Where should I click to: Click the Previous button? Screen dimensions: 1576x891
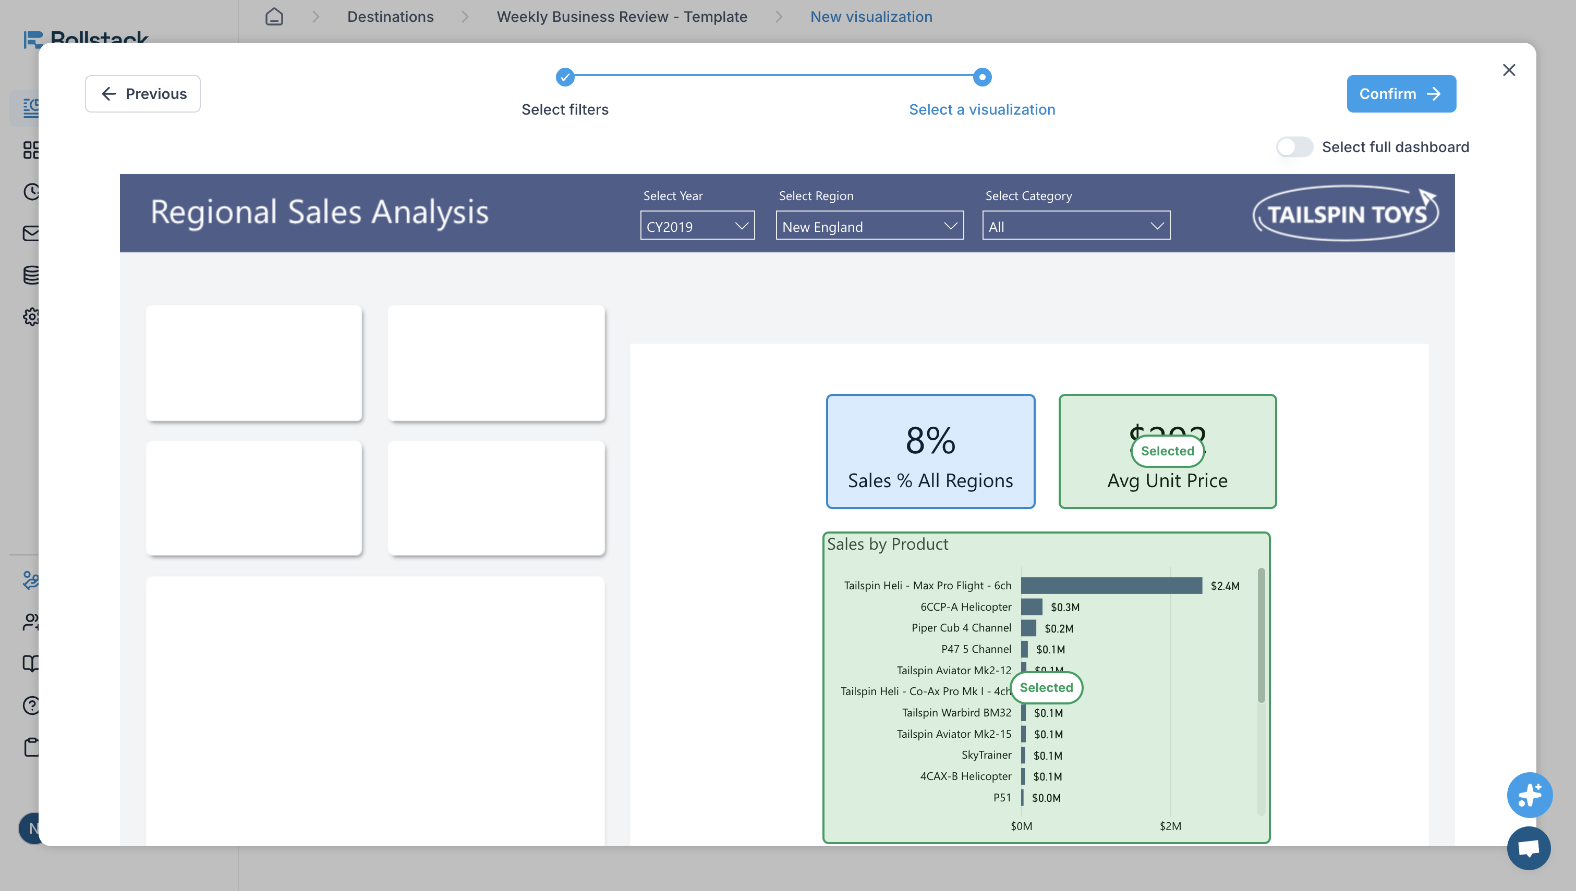[x=142, y=93]
